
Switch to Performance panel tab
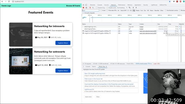[122, 5]
